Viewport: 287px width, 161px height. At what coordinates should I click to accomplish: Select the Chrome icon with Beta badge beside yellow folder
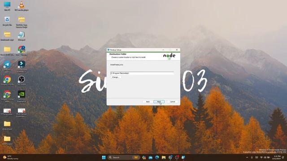[22, 51]
